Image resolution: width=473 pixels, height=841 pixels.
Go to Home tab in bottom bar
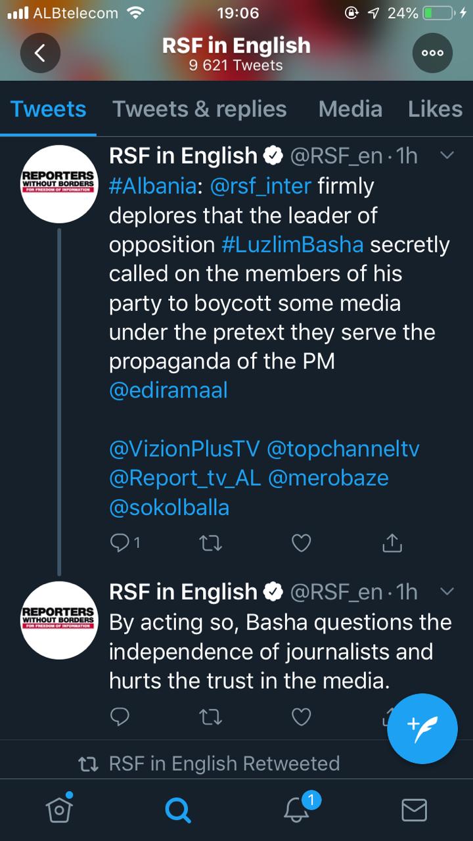(x=58, y=809)
